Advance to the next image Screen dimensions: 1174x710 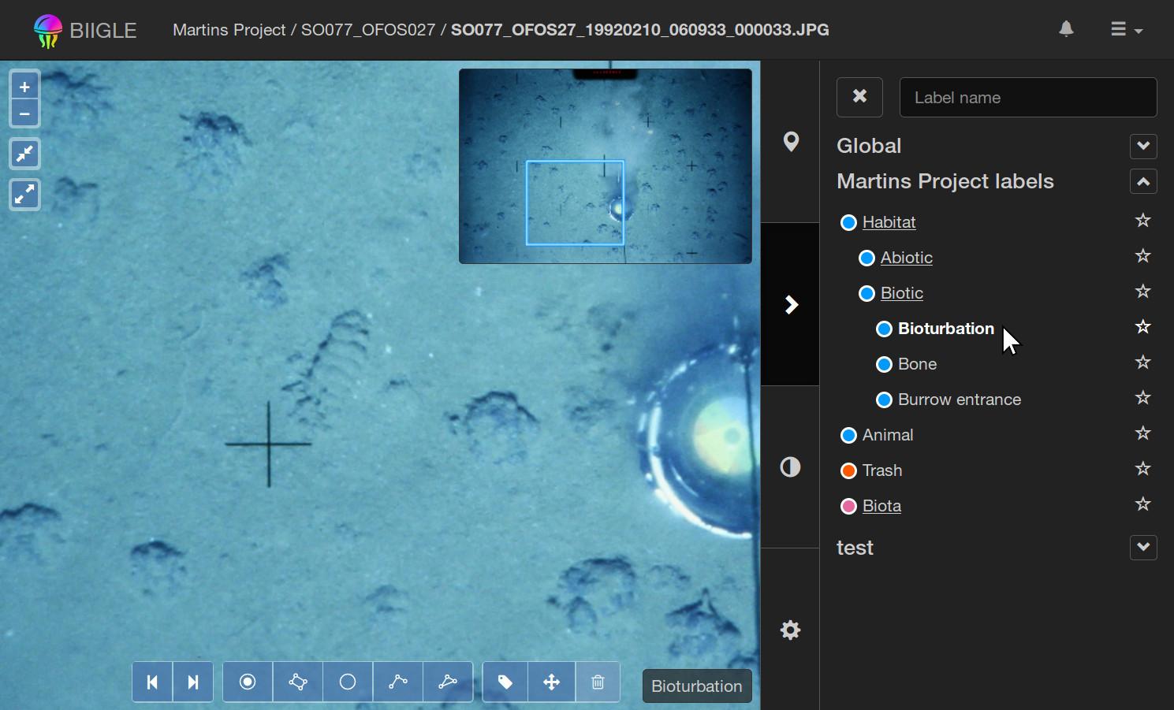click(x=193, y=682)
